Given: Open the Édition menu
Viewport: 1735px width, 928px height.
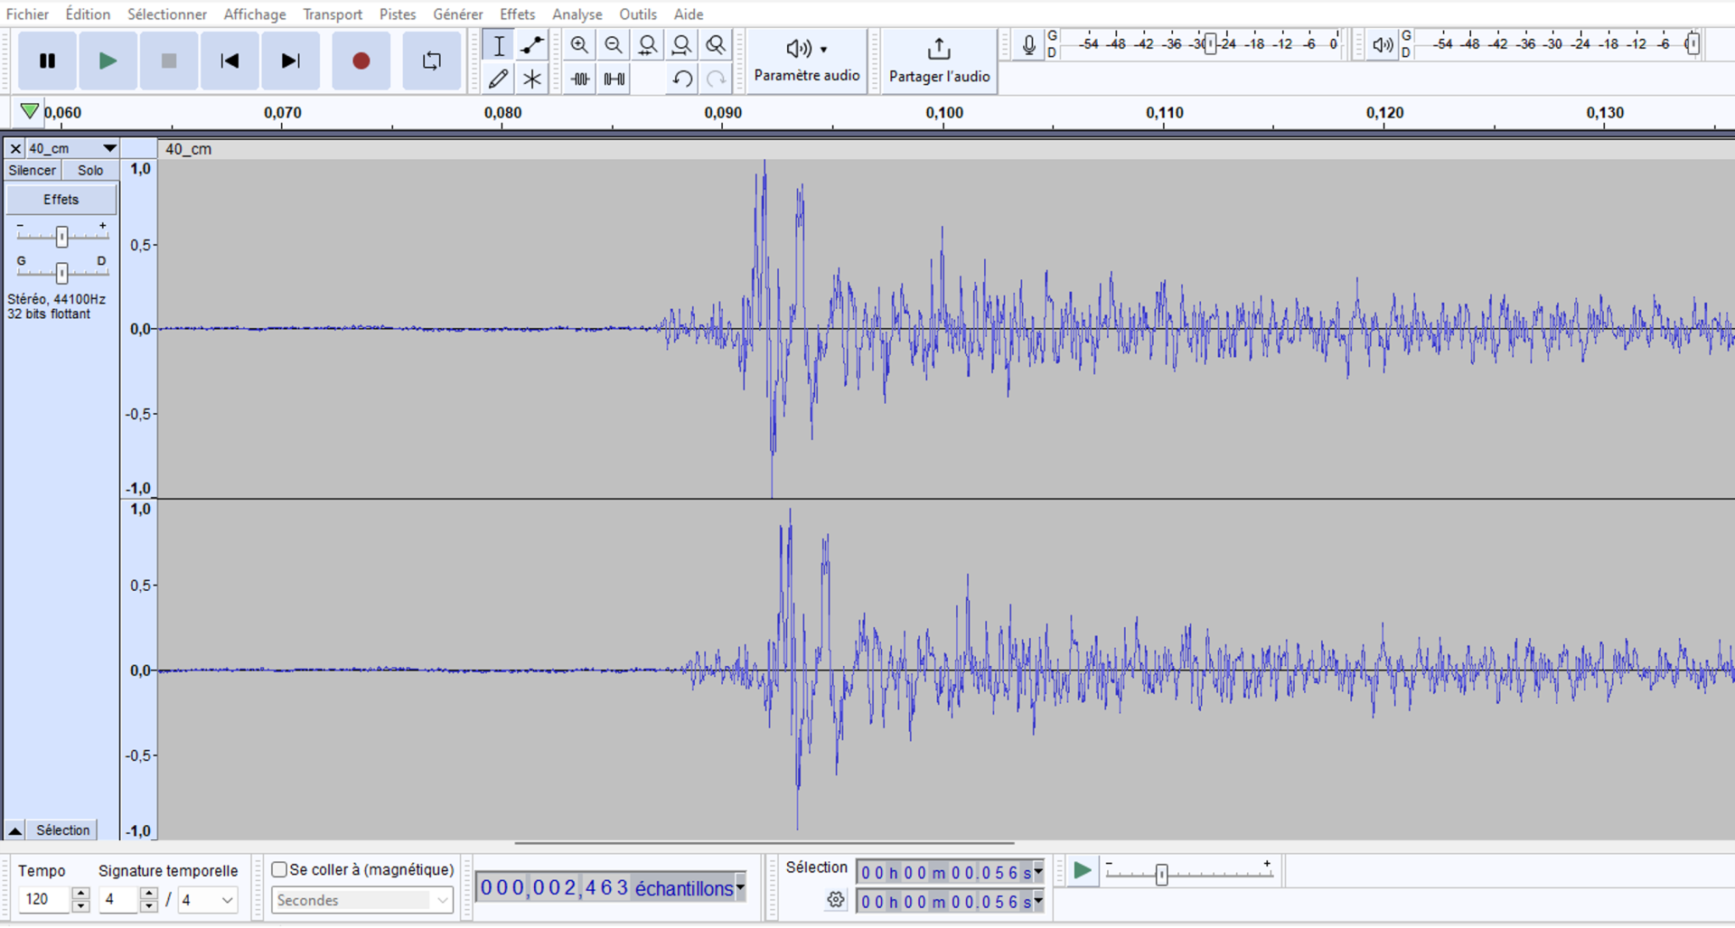Looking at the screenshot, I should [88, 14].
